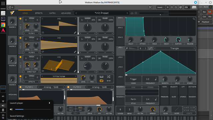Click the save preset icon next to Init Preset

click(132, 13)
